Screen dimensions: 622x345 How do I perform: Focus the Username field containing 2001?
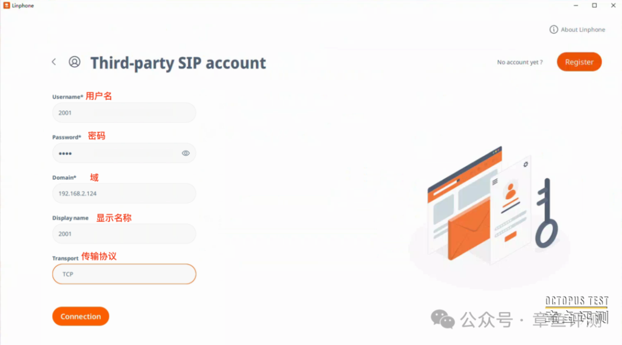(124, 112)
